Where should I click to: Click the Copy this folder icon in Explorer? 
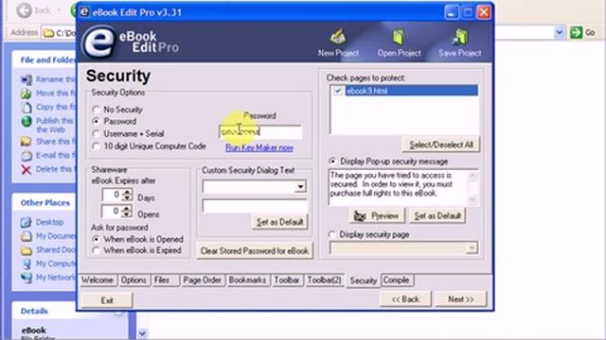[x=26, y=107]
